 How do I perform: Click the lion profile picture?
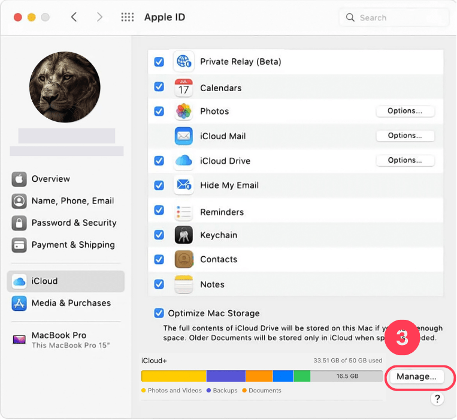point(65,87)
